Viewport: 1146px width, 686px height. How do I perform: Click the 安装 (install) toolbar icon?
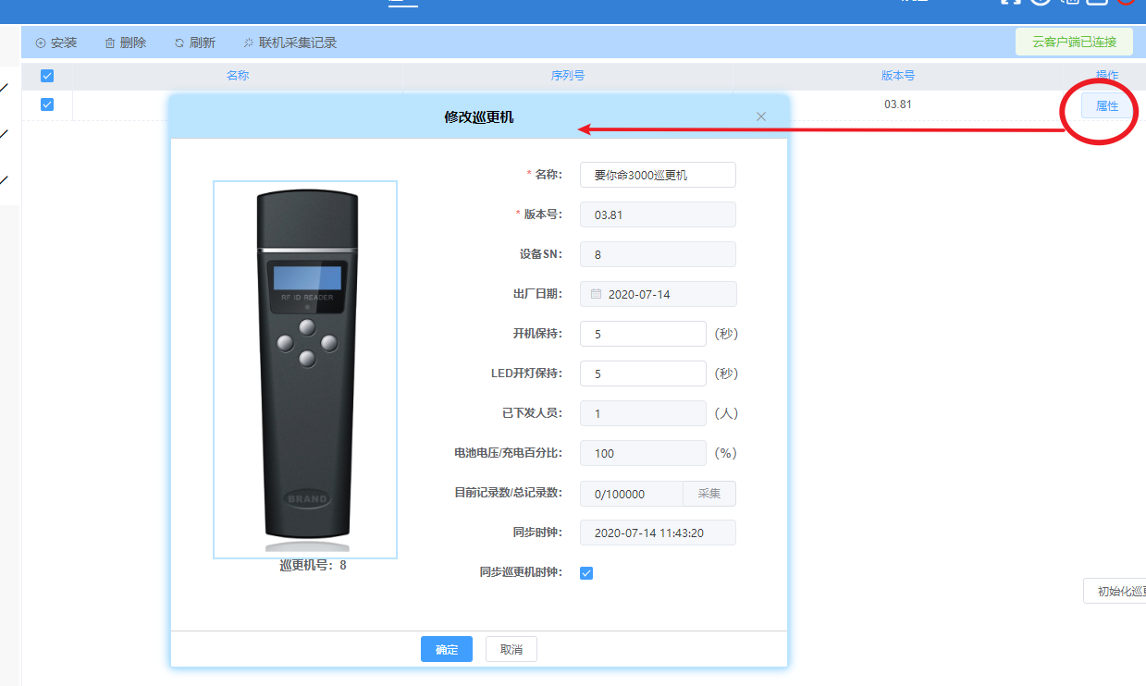pos(41,43)
